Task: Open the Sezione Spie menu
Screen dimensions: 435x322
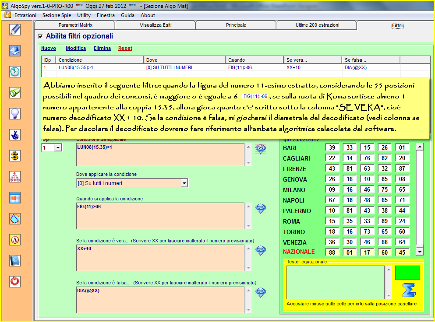Action: (x=57, y=15)
